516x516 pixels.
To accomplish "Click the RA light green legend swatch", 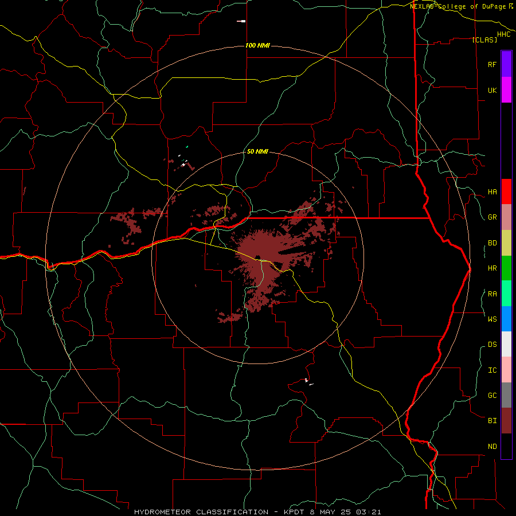I will (x=506, y=294).
